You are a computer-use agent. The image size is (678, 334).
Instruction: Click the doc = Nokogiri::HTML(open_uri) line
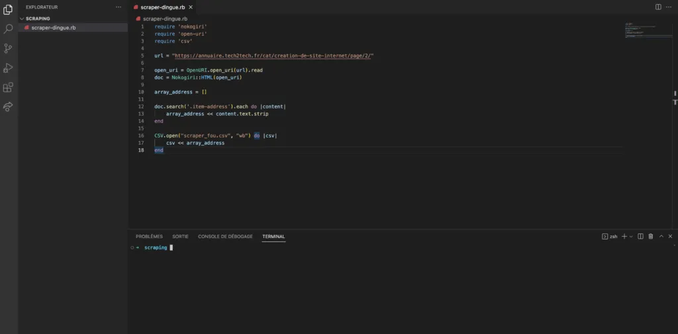[198, 77]
